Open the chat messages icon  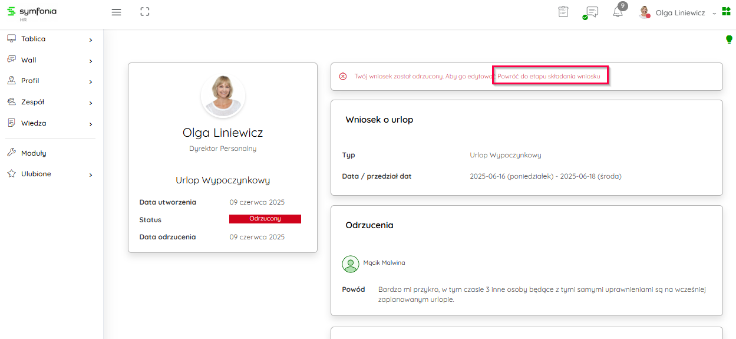[x=592, y=12]
